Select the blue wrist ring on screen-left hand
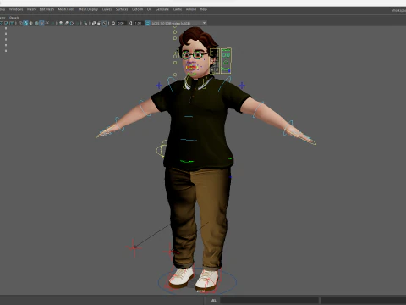The width and height of the screenshot is (406, 305). coord(119,124)
